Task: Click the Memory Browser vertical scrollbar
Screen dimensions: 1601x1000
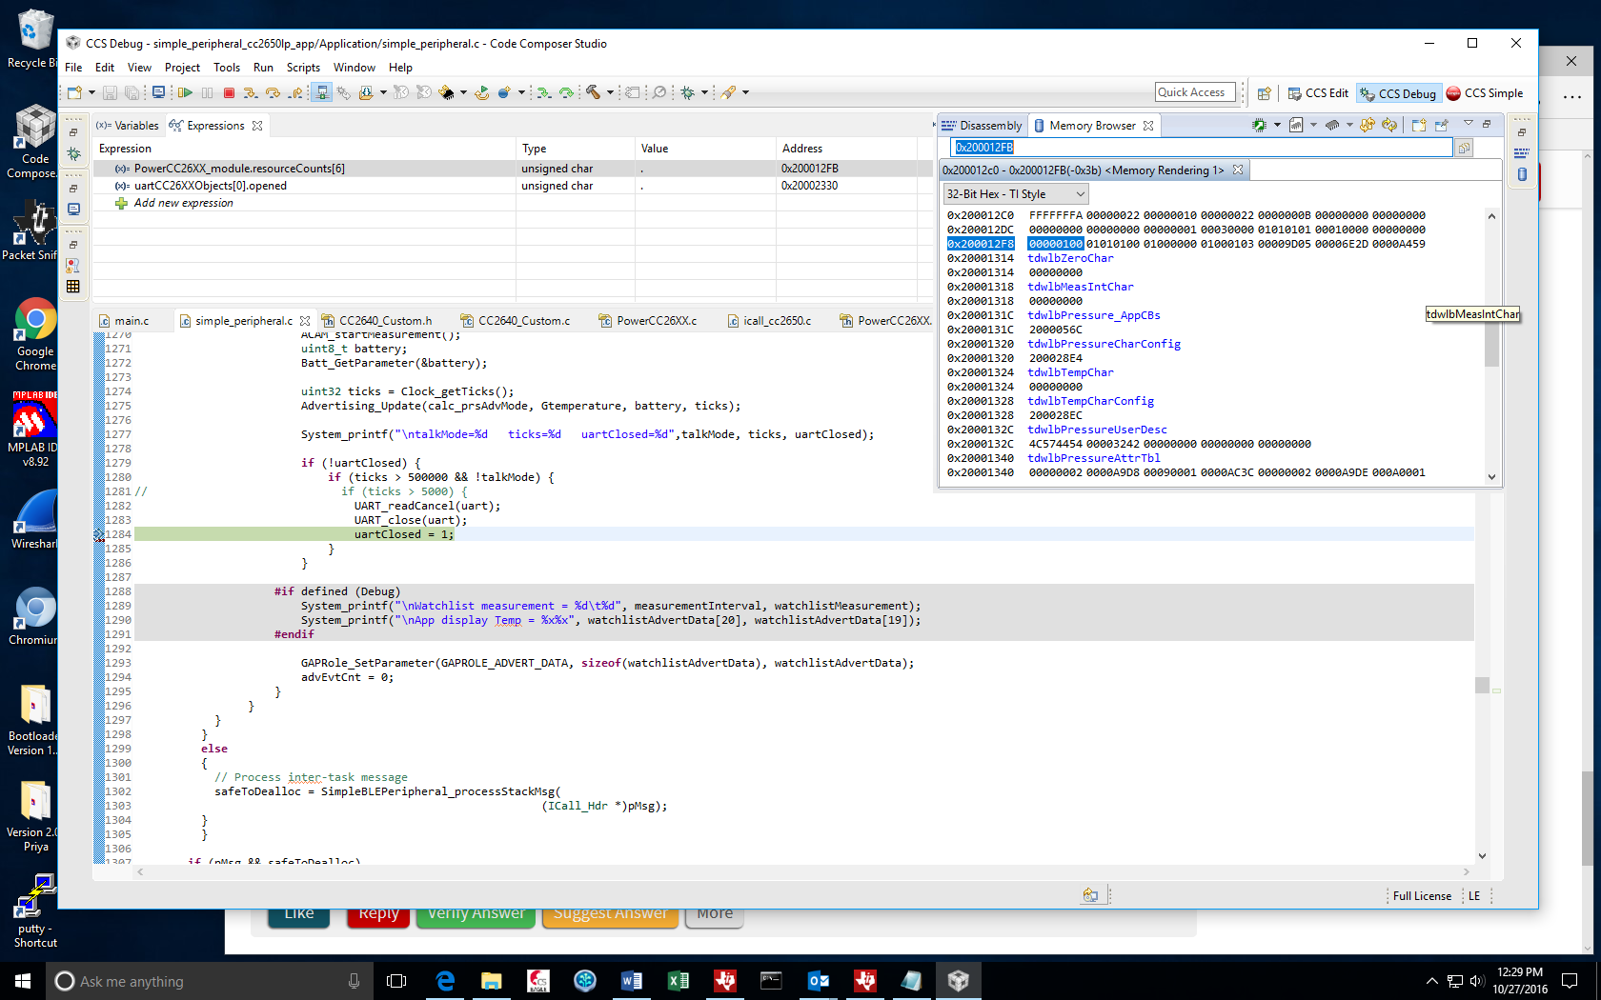Action: (1491, 347)
